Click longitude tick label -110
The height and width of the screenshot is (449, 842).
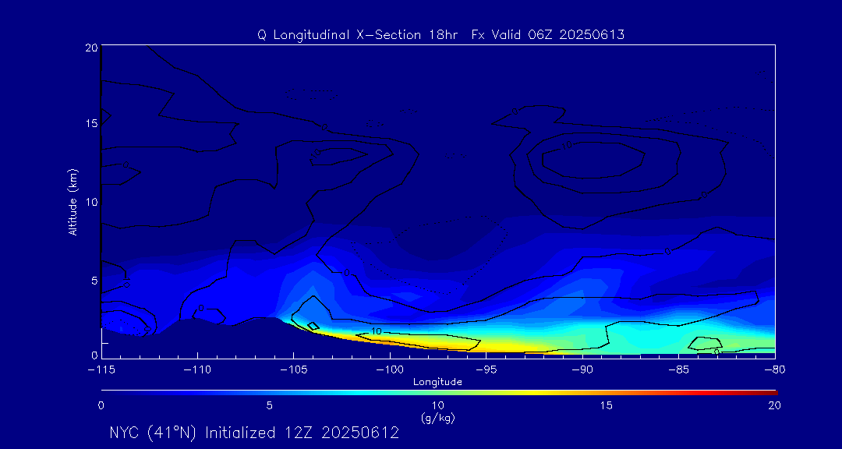(x=197, y=369)
